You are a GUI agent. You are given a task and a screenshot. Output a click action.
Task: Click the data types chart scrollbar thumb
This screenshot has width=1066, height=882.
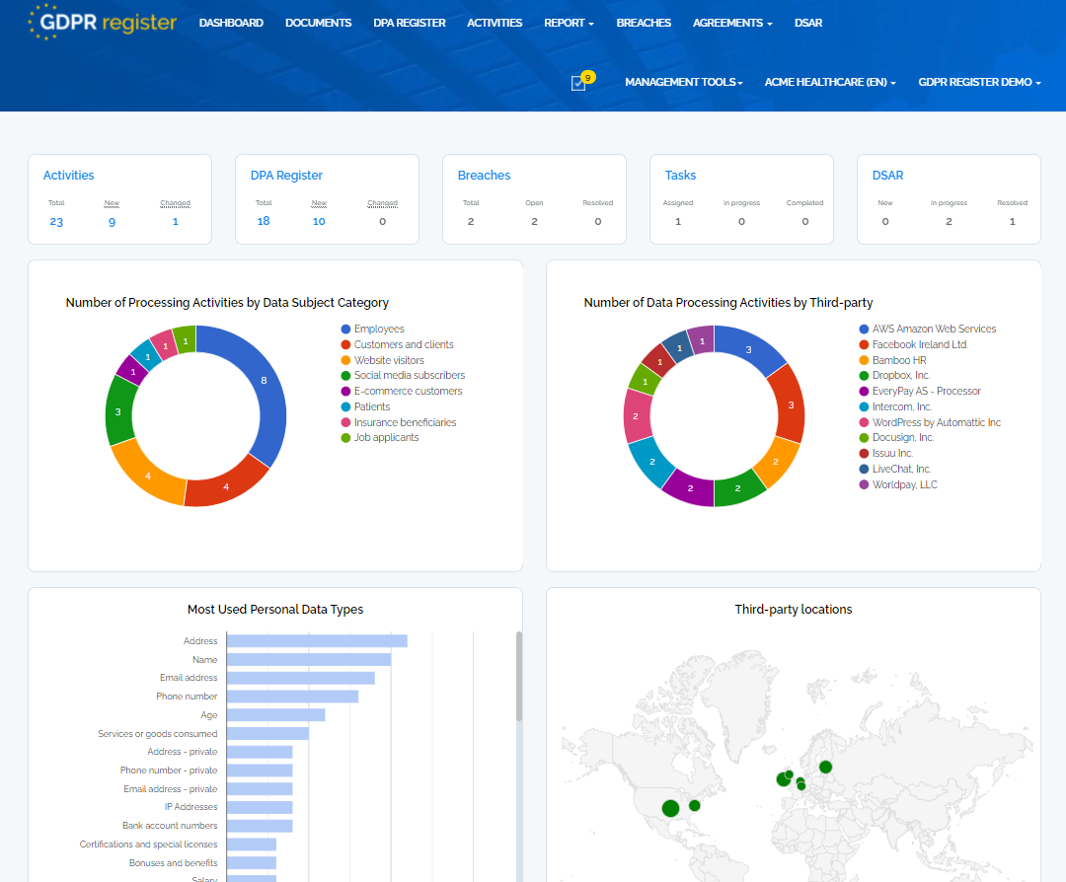519,676
